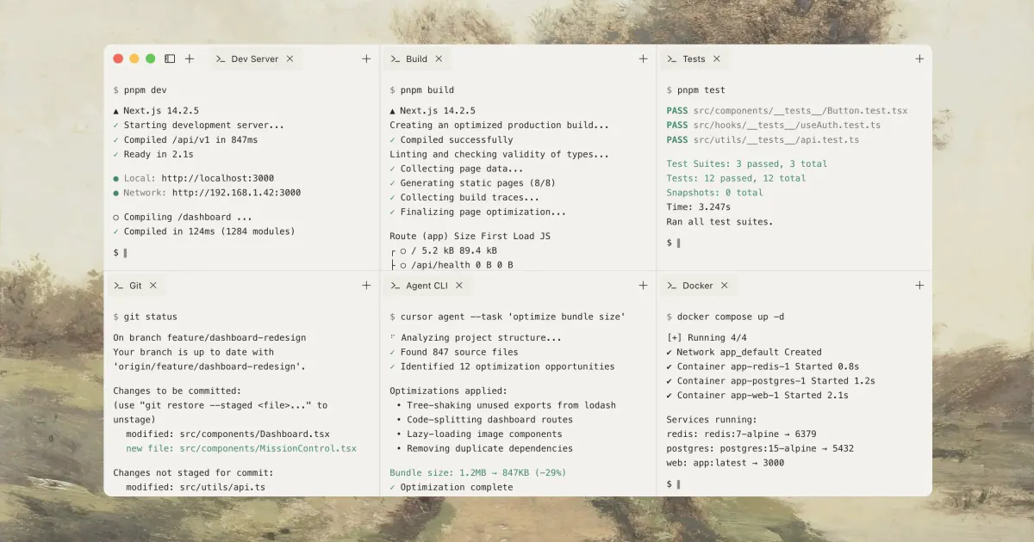The width and height of the screenshot is (1034, 542).
Task: Add new tab in Tests pane
Action: coord(919,59)
